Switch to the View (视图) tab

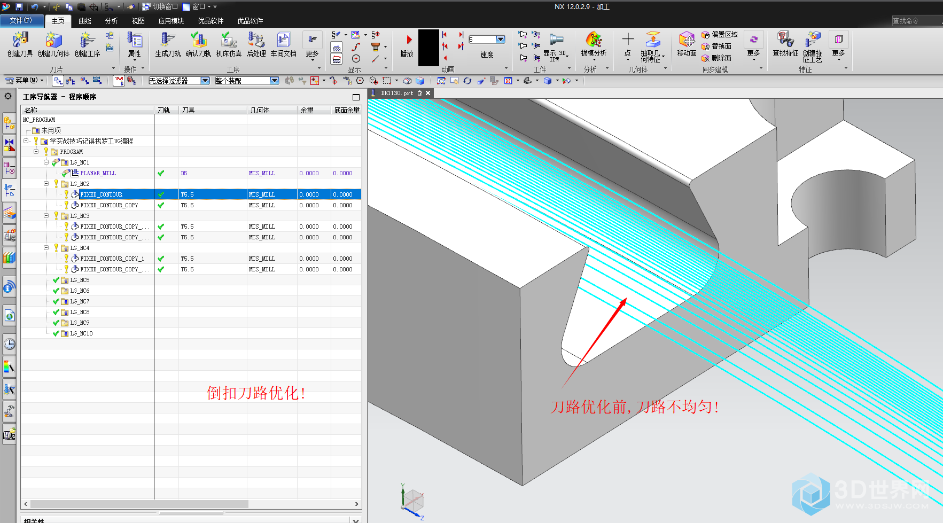click(x=138, y=21)
